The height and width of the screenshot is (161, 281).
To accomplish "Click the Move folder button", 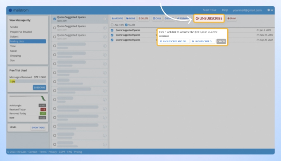I will (131, 19).
